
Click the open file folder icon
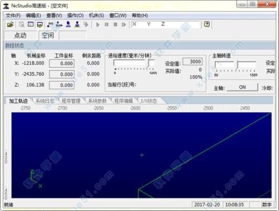tap(10, 25)
